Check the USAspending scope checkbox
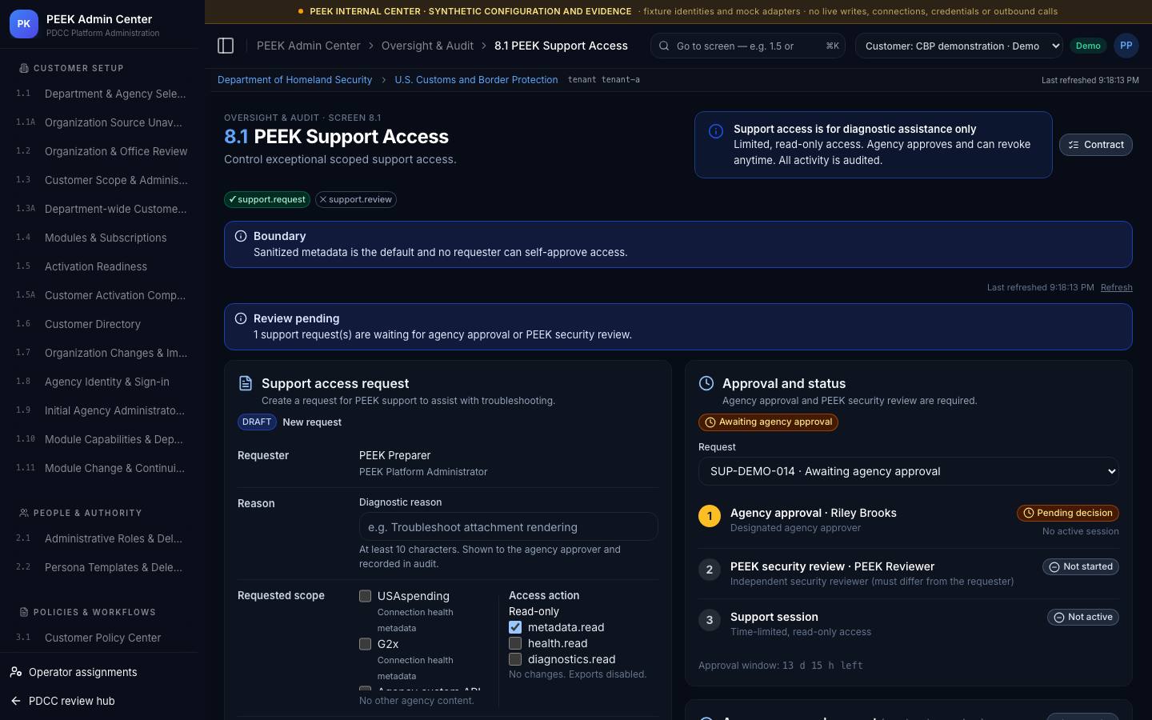The image size is (1152, 720). point(366,596)
